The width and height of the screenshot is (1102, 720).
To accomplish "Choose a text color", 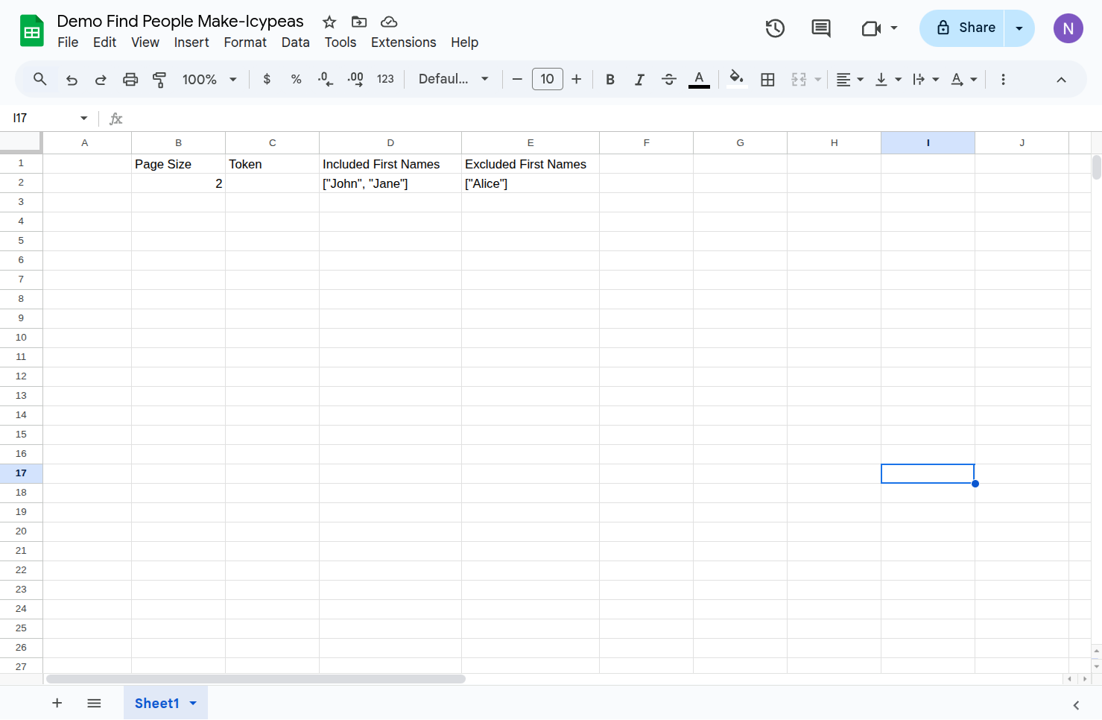I will pyautogui.click(x=699, y=79).
